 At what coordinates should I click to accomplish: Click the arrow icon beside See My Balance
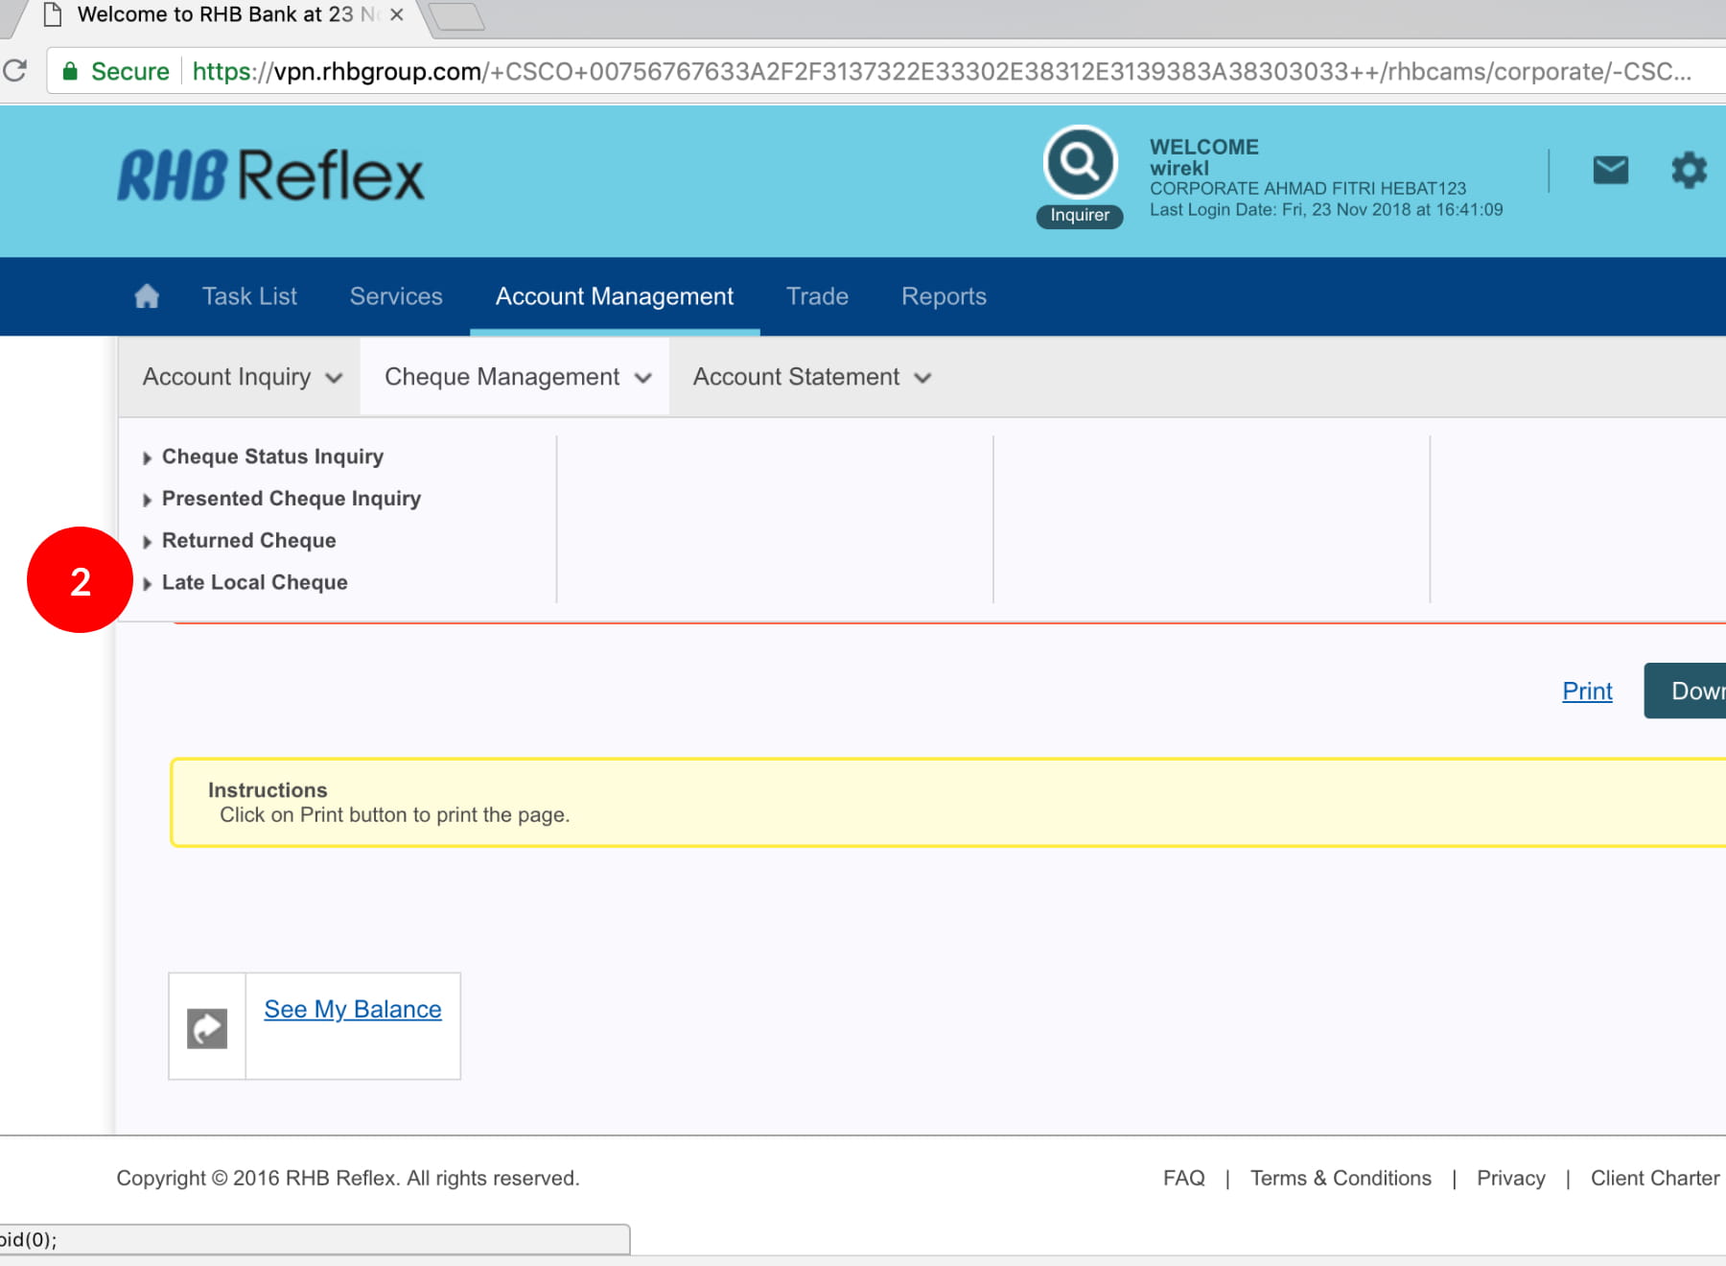(x=207, y=1028)
